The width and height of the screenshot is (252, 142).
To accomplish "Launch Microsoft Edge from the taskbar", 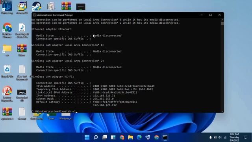I will [x=139, y=137].
